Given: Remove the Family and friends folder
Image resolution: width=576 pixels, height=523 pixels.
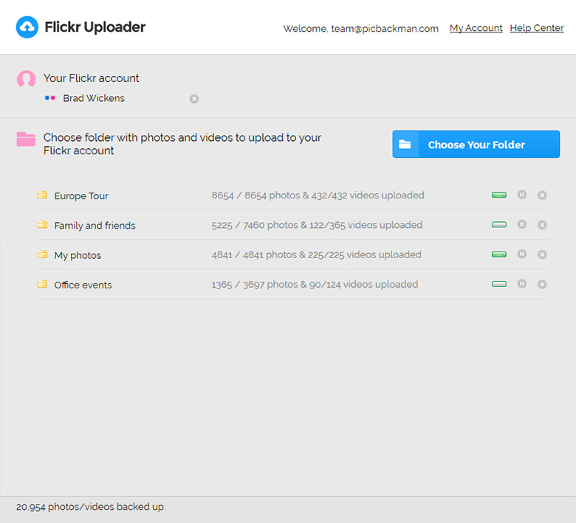Looking at the screenshot, I should click(542, 225).
